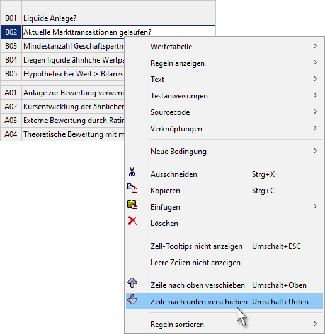The height and width of the screenshot is (334, 325).
Task: Click the Kopieren copy icon
Action: (132, 188)
